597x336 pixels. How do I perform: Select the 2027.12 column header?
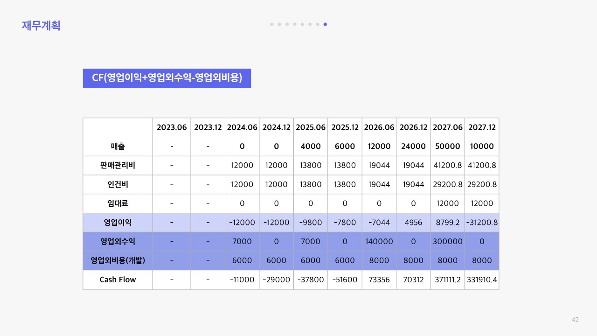pyautogui.click(x=482, y=127)
